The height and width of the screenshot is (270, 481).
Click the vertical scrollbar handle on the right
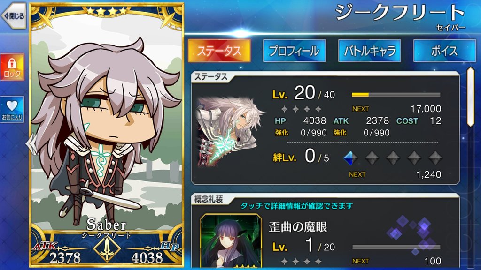click(471, 97)
